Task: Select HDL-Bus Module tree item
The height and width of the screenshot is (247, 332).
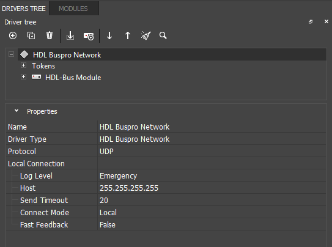Action: pyautogui.click(x=73, y=78)
